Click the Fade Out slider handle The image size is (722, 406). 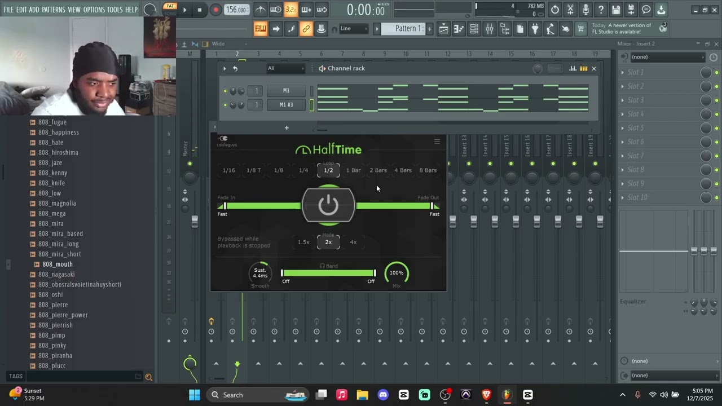point(432,206)
